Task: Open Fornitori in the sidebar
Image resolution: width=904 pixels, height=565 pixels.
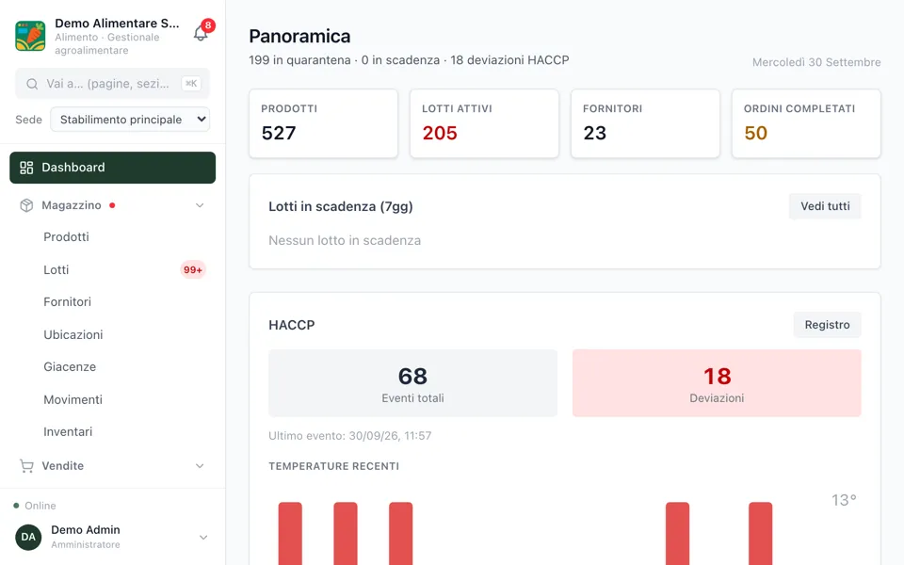Action: (x=68, y=302)
